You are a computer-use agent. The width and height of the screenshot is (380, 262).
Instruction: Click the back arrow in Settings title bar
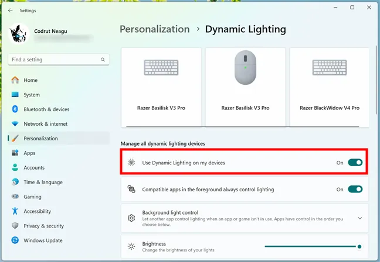pos(10,11)
